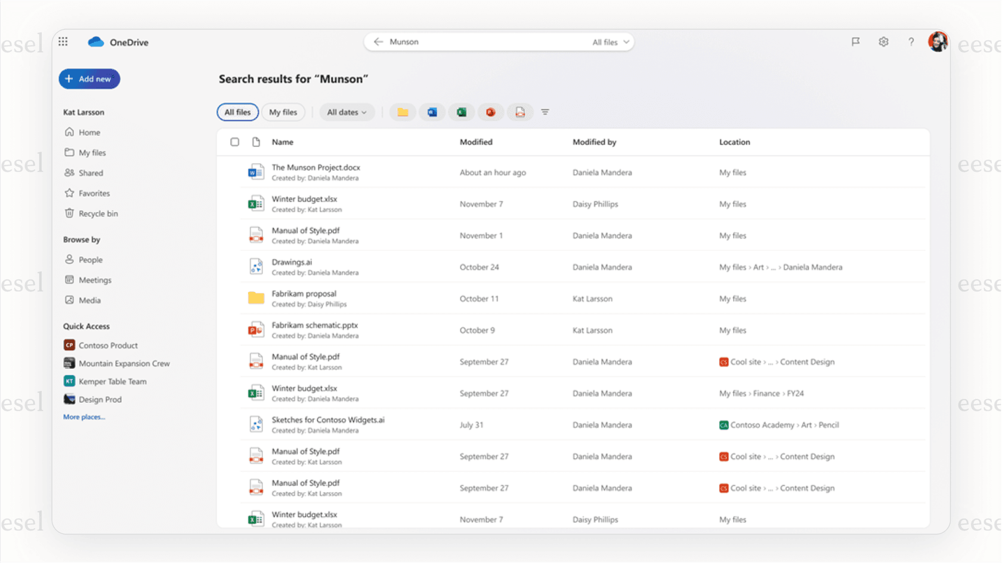Open the More places link
The width and height of the screenshot is (1002, 563).
(x=83, y=416)
